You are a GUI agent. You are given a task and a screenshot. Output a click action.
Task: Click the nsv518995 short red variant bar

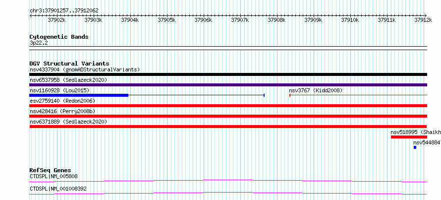click(409, 137)
